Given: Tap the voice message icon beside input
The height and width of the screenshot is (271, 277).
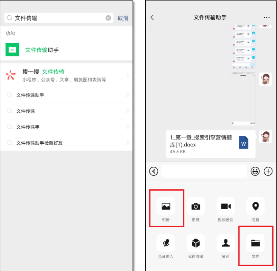Looking at the screenshot, I should tap(154, 171).
